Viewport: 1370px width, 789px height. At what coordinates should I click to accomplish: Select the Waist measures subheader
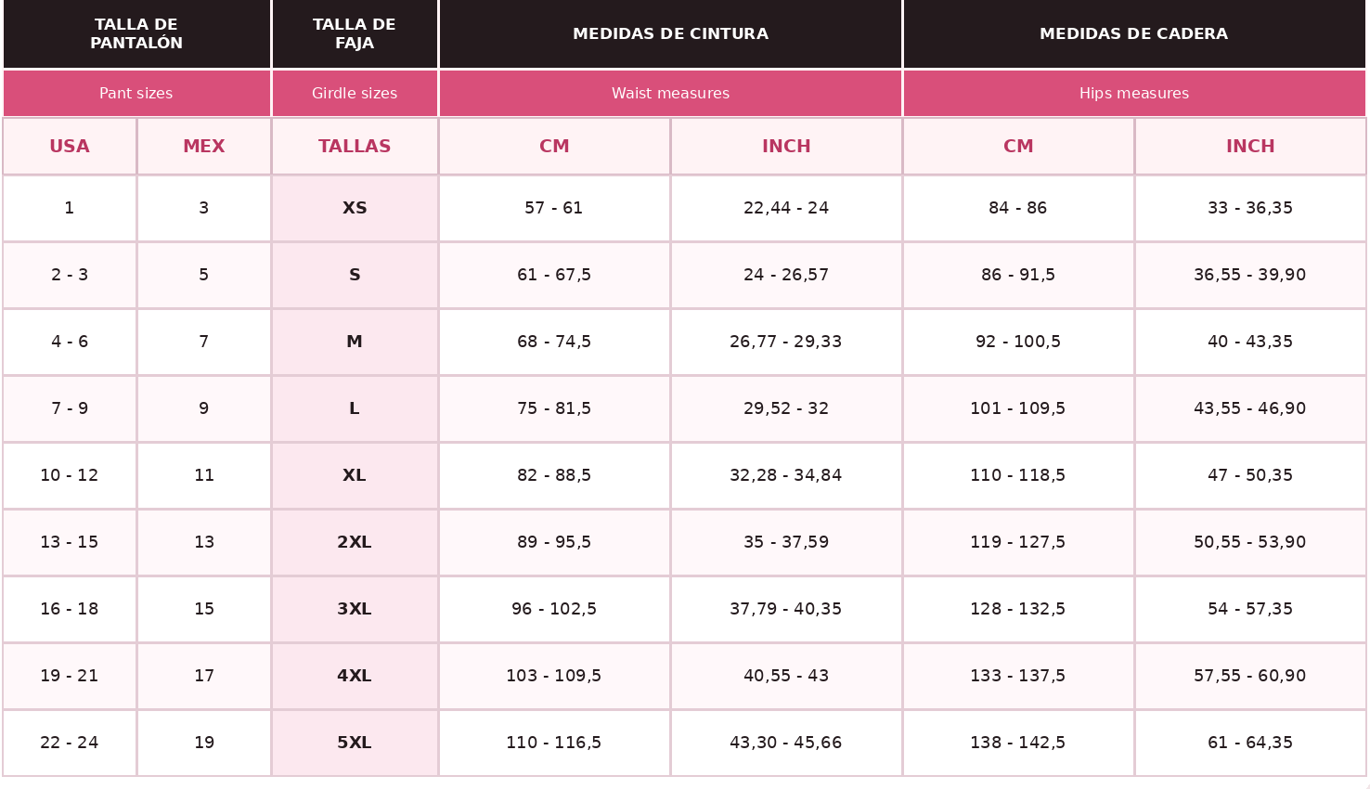pos(670,94)
